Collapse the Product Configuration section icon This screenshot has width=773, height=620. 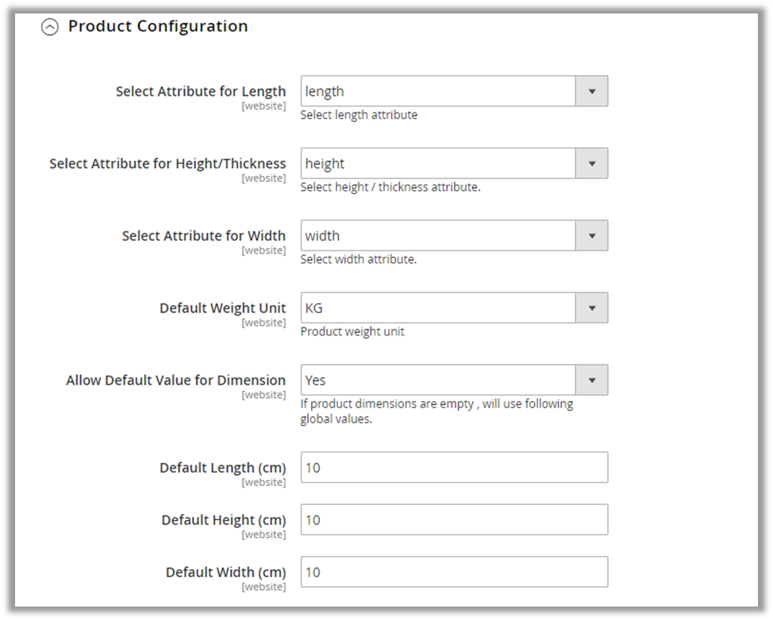tap(50, 27)
